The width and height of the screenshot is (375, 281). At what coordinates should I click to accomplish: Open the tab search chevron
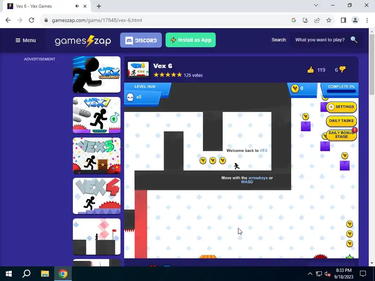point(316,5)
